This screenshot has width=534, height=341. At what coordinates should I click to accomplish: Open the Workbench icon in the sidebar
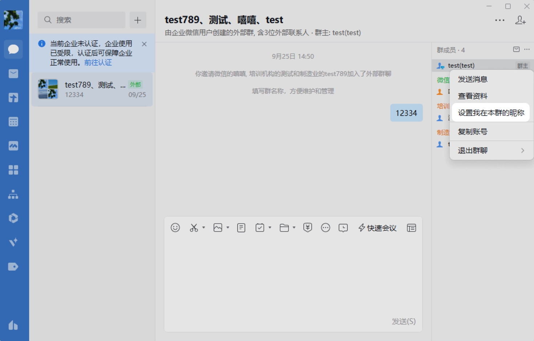(x=13, y=170)
